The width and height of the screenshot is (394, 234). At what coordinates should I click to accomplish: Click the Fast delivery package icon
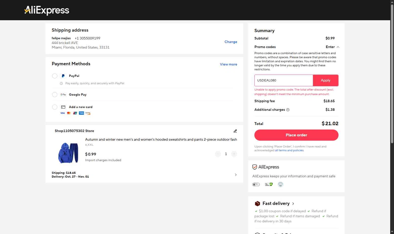[257, 204]
